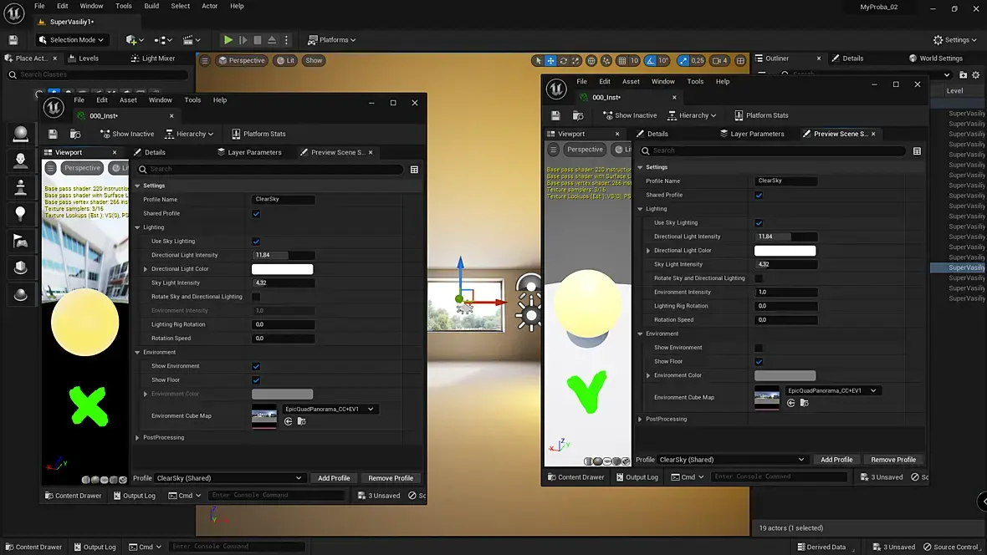987x555 pixels.
Task: Open Build menu in main editor
Action: tap(151, 6)
